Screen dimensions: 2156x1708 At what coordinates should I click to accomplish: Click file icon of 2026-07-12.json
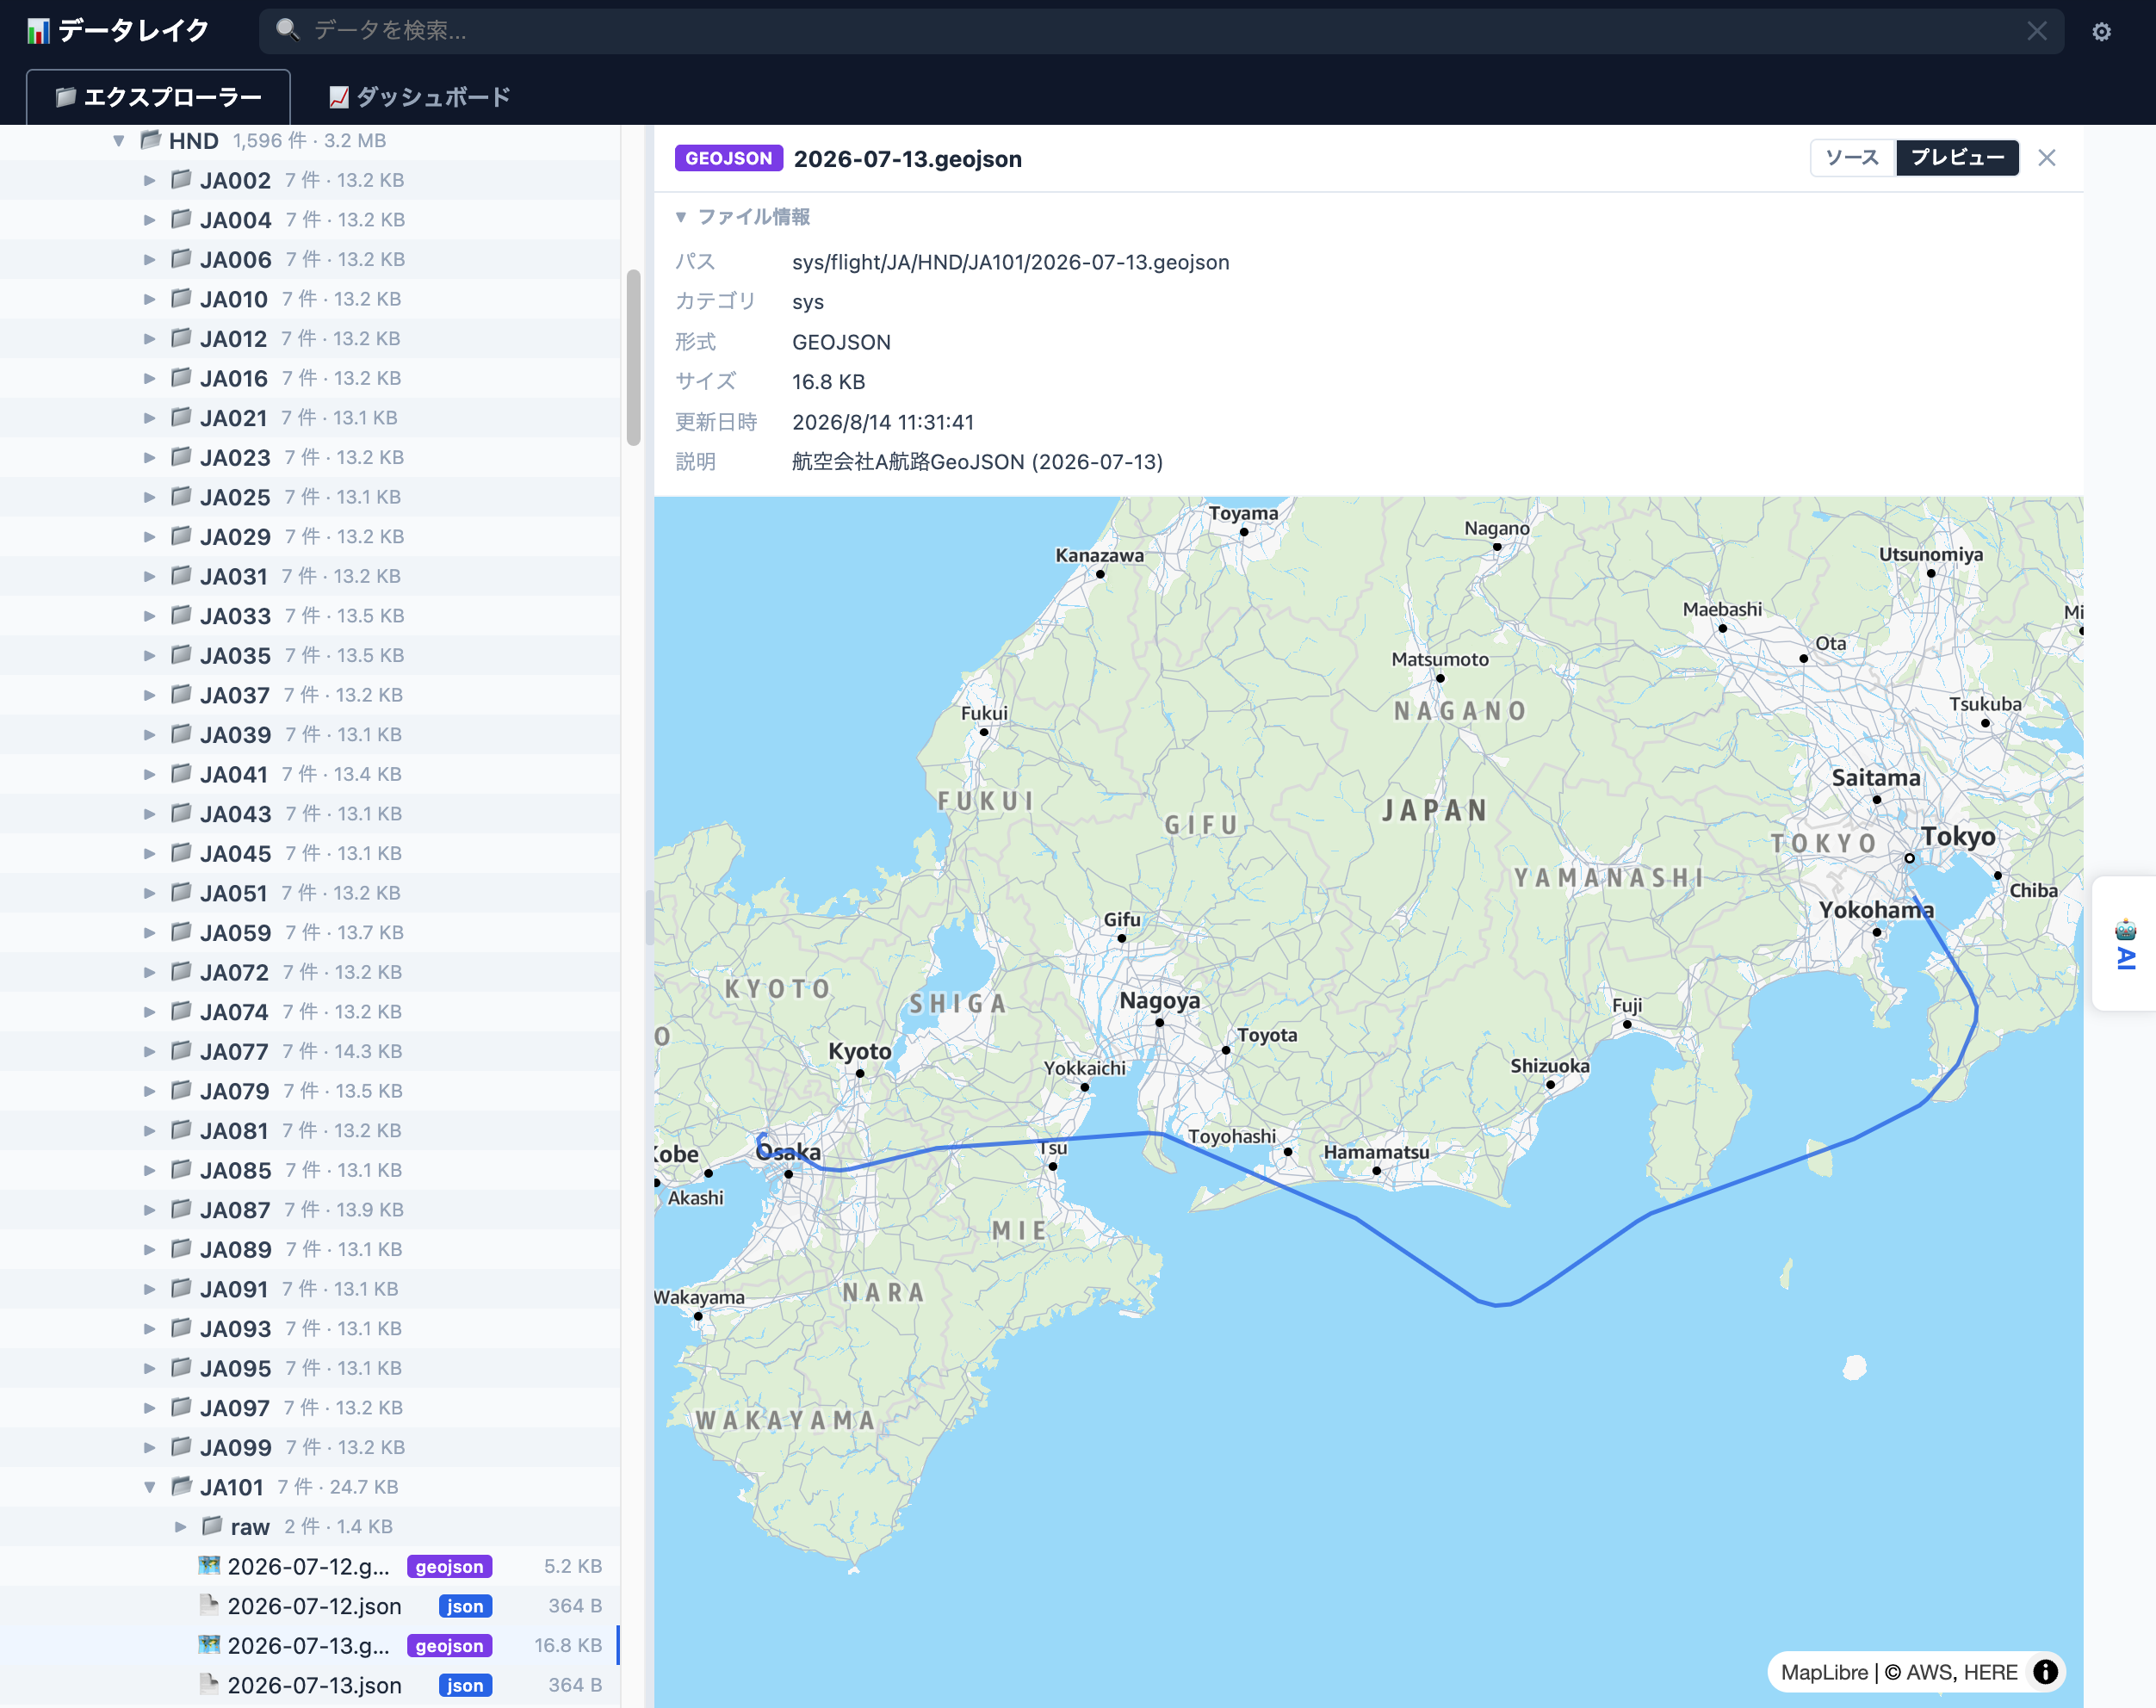coord(209,1605)
